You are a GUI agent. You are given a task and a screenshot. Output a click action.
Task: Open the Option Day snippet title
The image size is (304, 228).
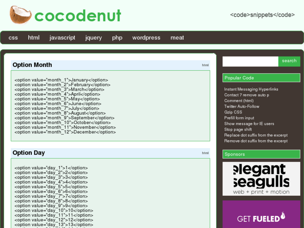click(29, 153)
